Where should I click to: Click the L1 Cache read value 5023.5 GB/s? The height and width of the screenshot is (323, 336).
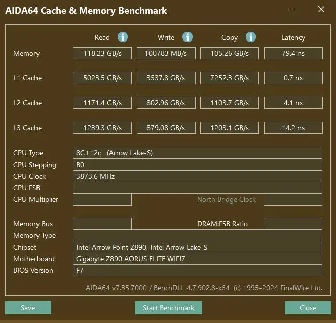pyautogui.click(x=102, y=78)
